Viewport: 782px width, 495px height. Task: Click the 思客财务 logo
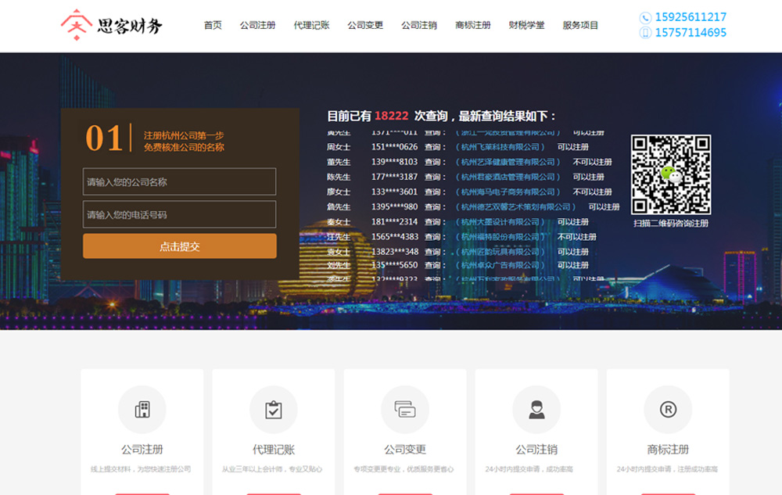pyautogui.click(x=111, y=25)
